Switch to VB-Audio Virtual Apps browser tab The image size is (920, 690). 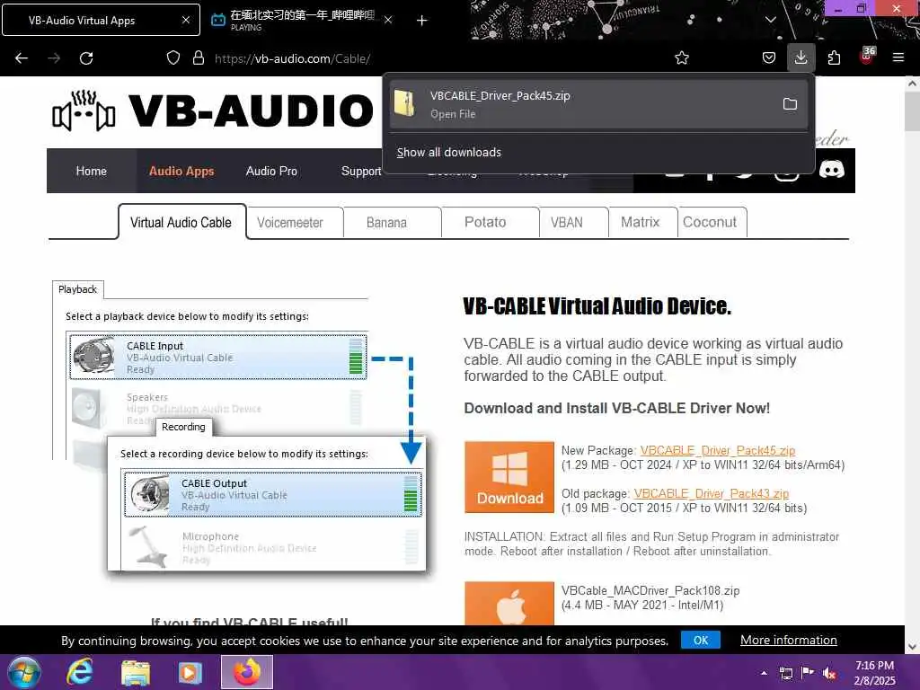101,20
